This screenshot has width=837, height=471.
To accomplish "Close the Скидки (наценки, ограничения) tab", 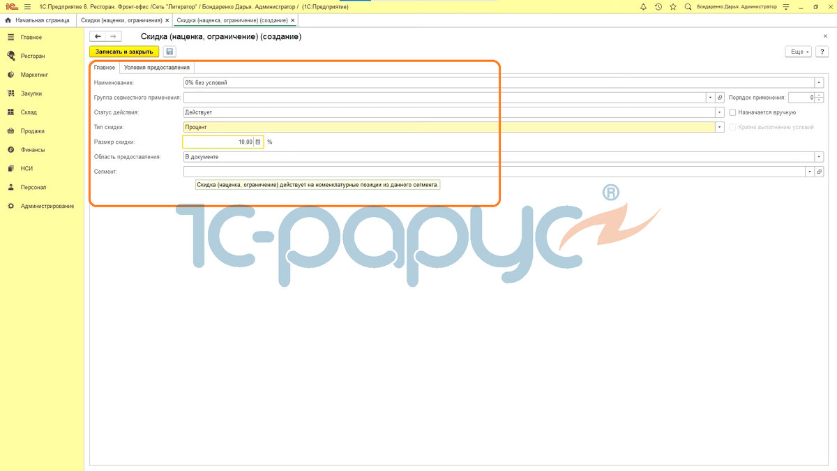I will 167,20.
